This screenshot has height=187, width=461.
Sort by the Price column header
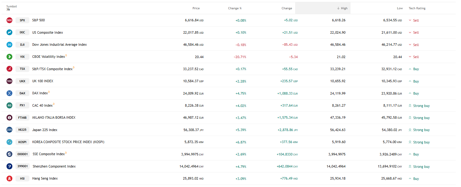click(x=196, y=8)
